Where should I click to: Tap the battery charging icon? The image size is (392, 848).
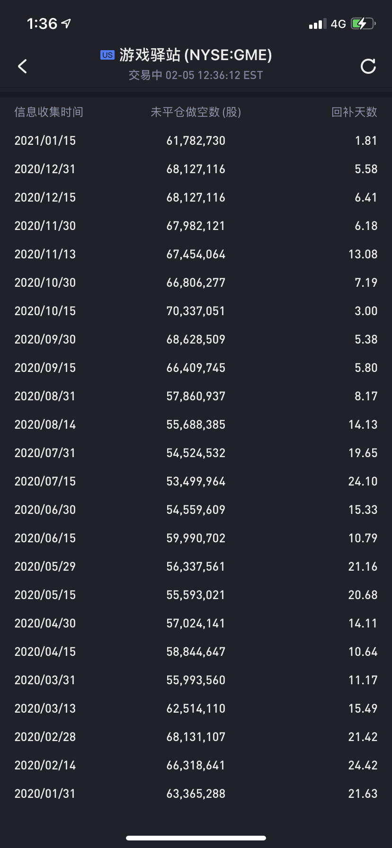click(363, 24)
